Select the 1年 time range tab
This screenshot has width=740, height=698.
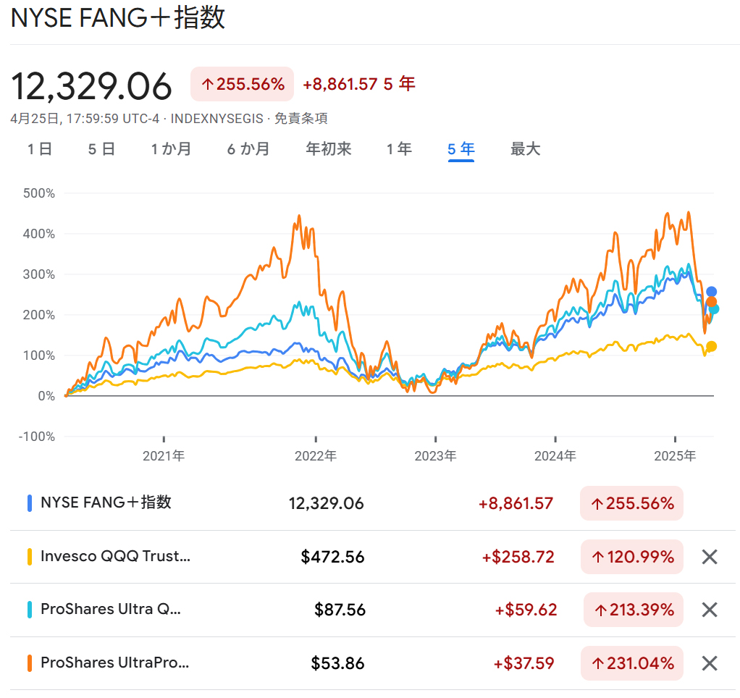click(399, 149)
